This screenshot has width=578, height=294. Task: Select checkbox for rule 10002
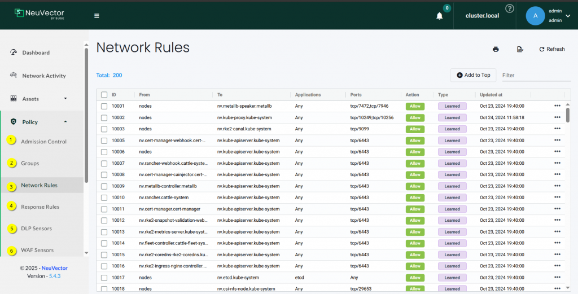click(104, 117)
